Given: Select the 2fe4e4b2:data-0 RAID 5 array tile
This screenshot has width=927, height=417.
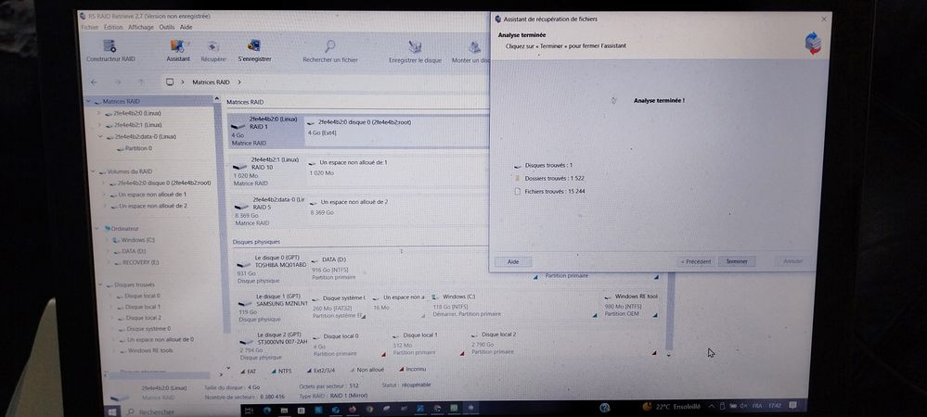Looking at the screenshot, I should pos(268,211).
